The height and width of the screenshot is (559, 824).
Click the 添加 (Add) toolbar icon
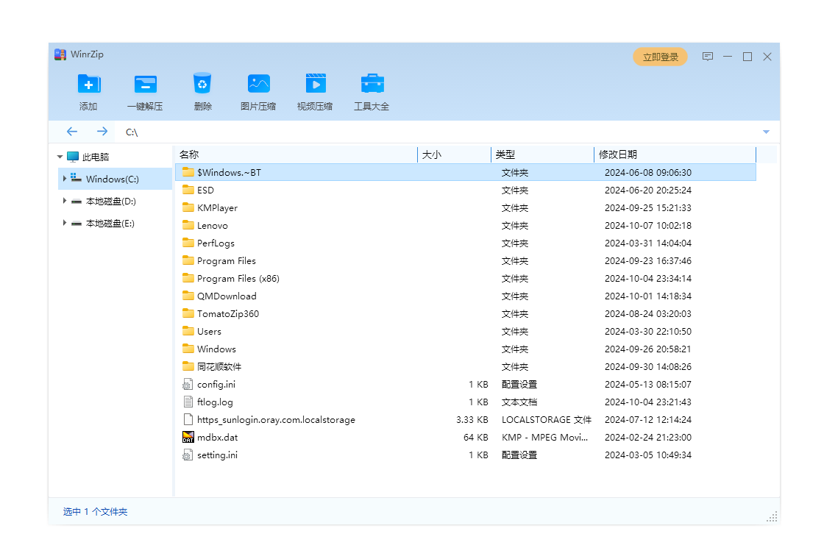coord(89,84)
